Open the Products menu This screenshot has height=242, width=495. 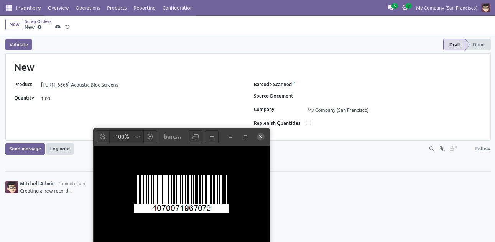(x=117, y=8)
